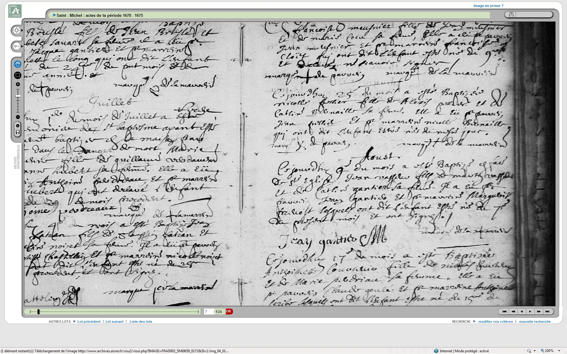
Task: Open the measurement adjust tool panel
Action: click(17, 46)
